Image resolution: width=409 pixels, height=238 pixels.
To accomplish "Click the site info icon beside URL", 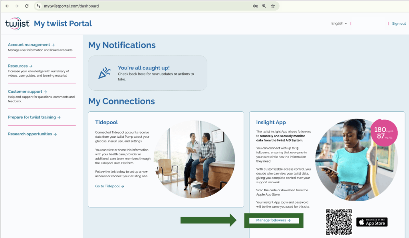I will (x=38, y=6).
